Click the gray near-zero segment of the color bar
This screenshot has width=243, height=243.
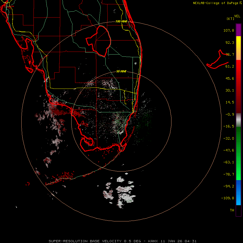[238, 120]
